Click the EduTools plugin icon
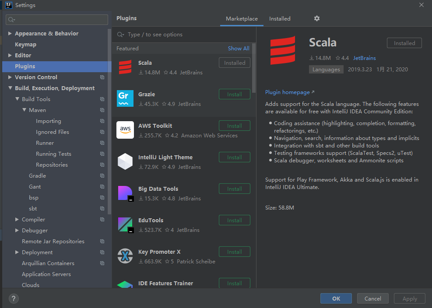 click(126, 225)
